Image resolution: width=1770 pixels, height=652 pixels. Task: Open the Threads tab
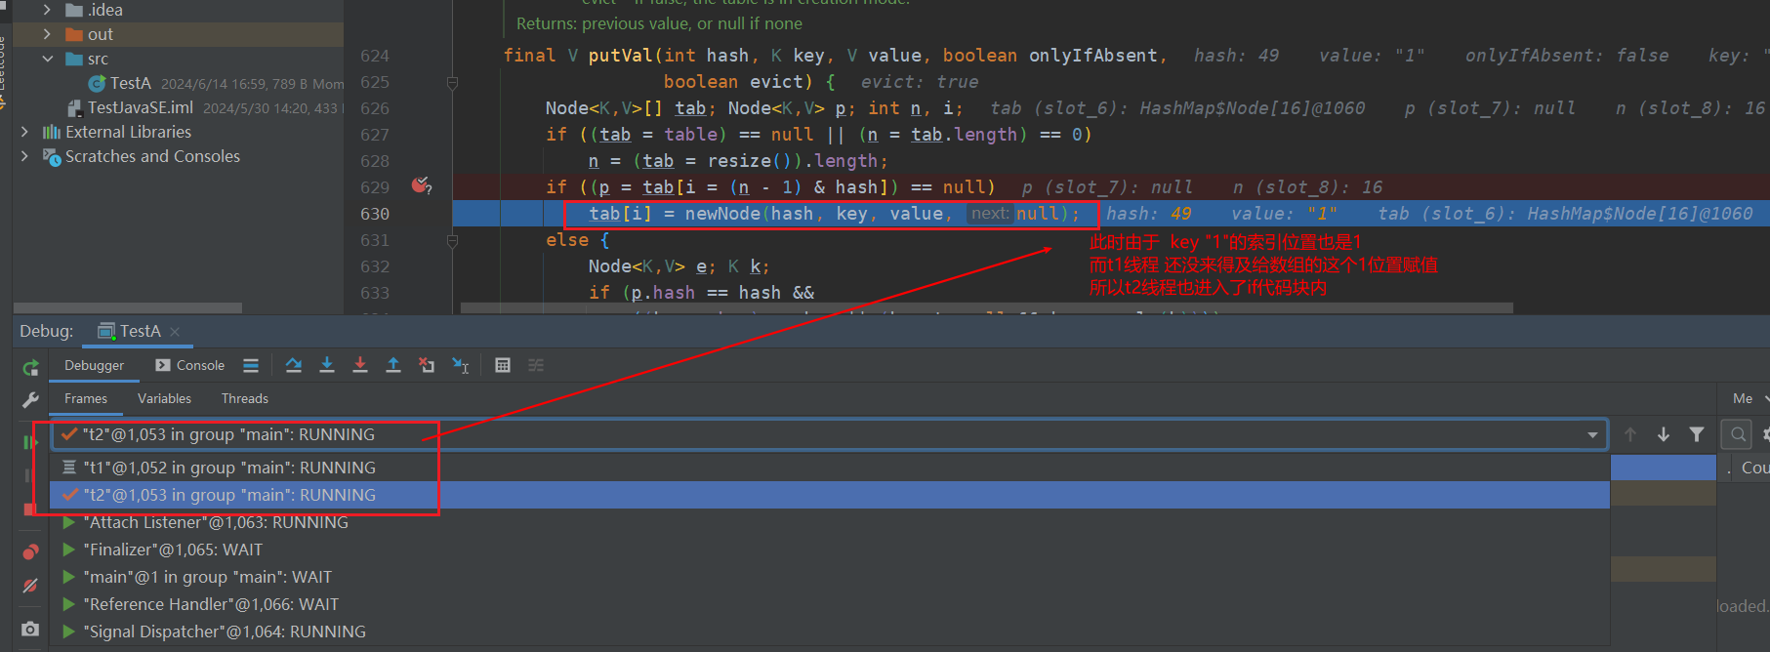[x=244, y=398]
